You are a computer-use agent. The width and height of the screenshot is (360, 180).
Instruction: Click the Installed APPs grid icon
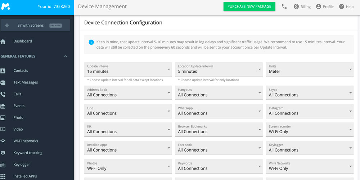[3, 176]
